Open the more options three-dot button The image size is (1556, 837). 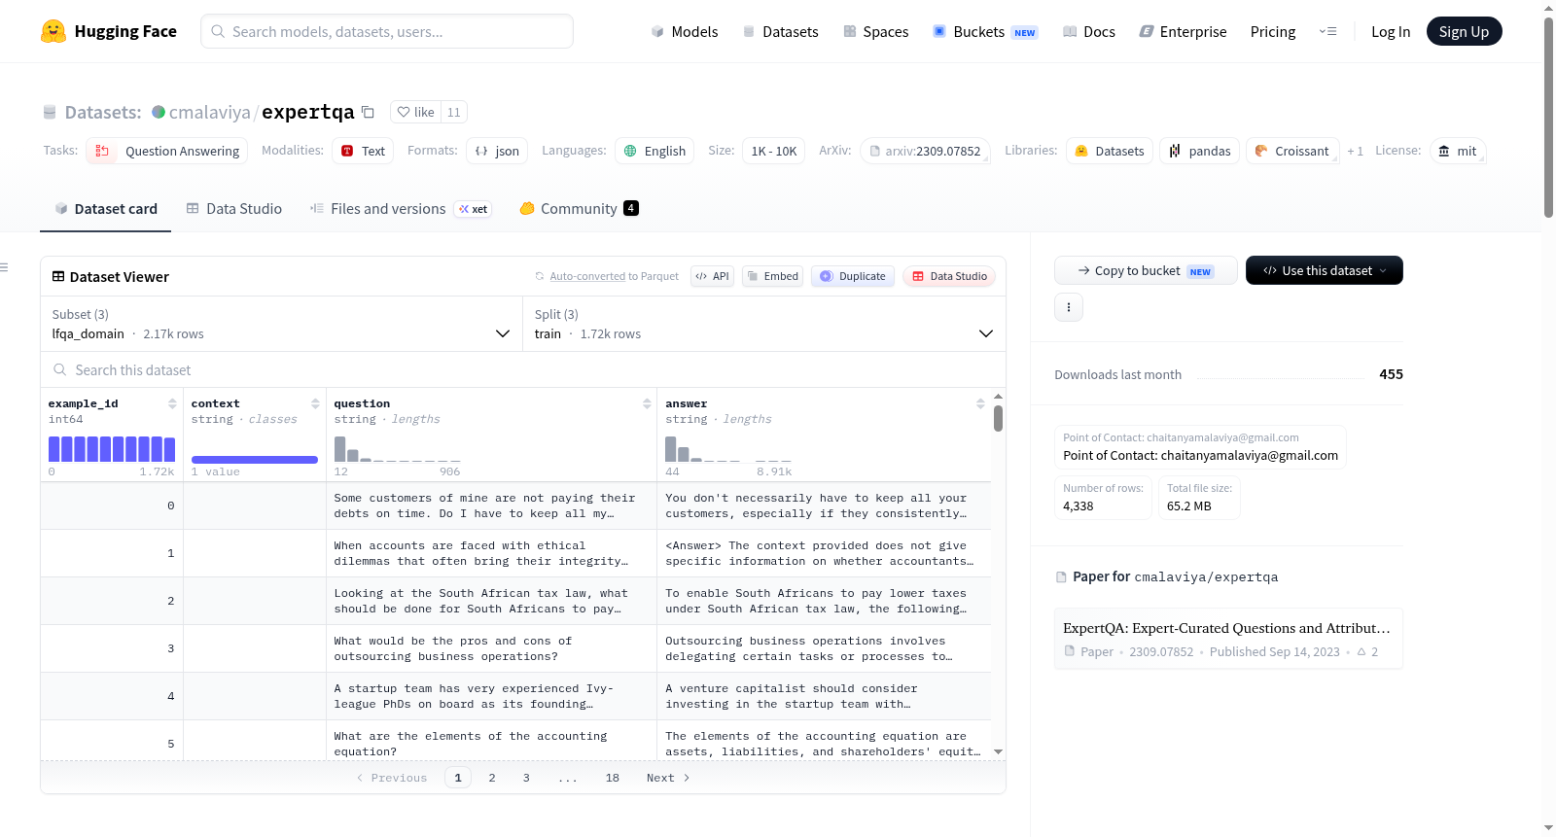tap(1069, 307)
